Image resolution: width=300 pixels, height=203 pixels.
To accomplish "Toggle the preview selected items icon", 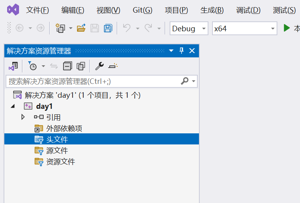I will pyautogui.click(x=113, y=66).
